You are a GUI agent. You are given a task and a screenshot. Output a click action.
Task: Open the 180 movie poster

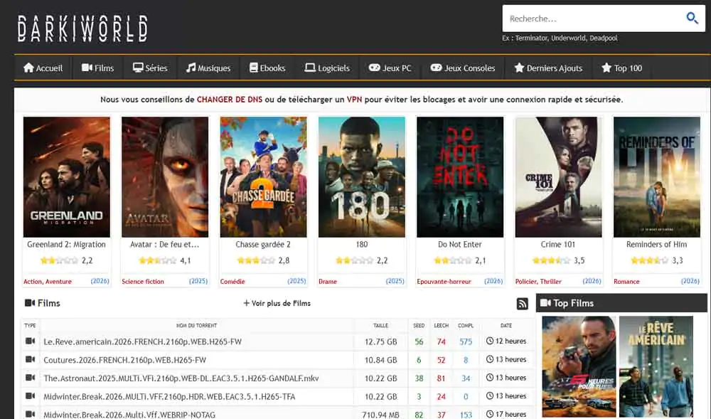click(362, 177)
